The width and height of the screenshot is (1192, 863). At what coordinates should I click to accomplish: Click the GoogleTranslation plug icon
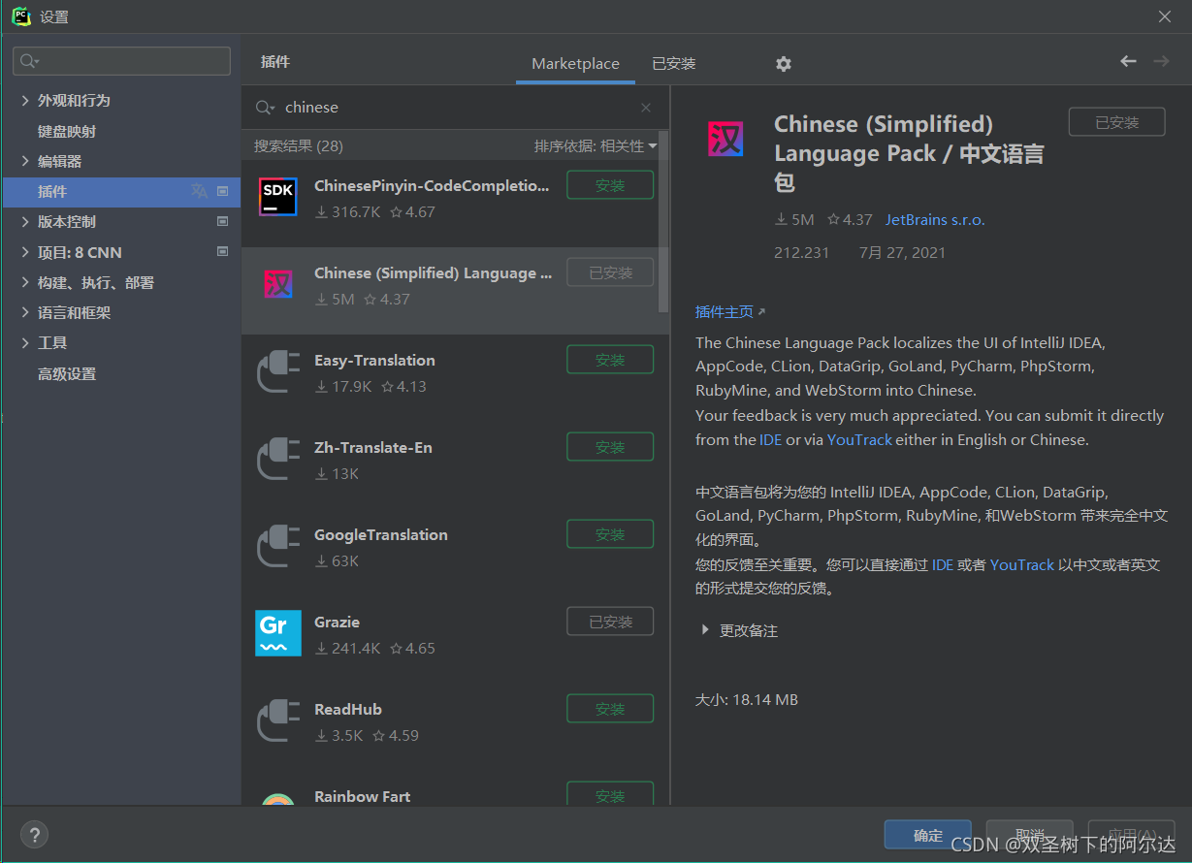(277, 546)
